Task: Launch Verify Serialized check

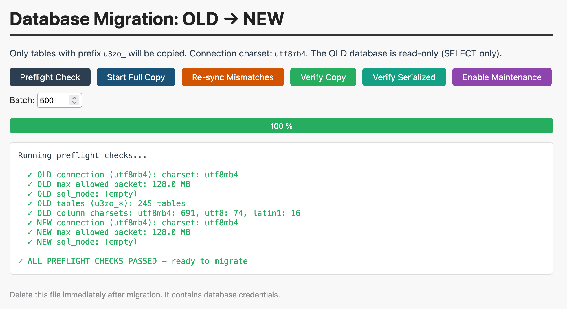Action: coord(404,77)
